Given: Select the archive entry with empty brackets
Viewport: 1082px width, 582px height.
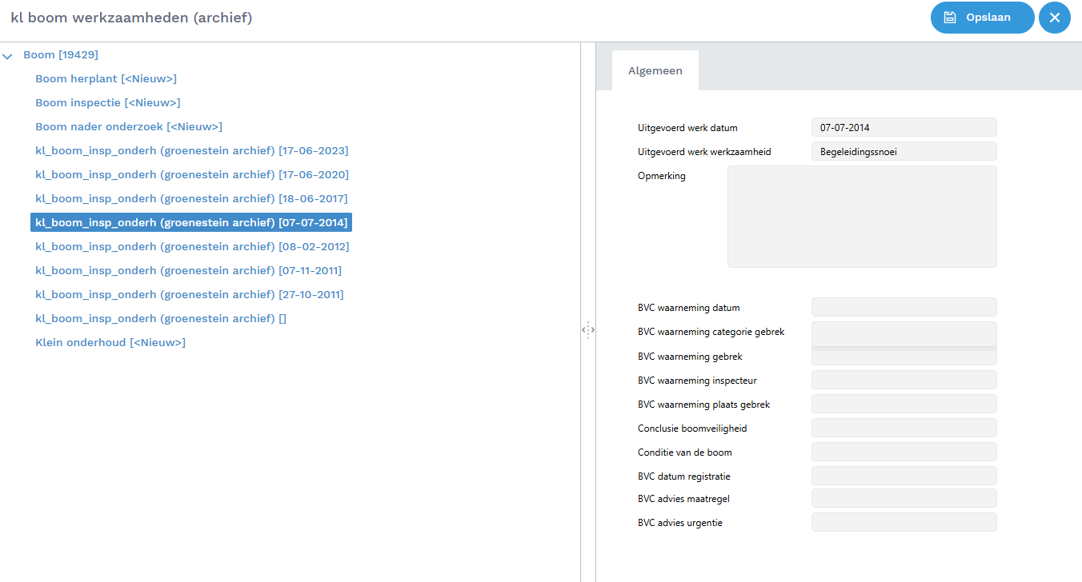Looking at the screenshot, I should (x=160, y=318).
